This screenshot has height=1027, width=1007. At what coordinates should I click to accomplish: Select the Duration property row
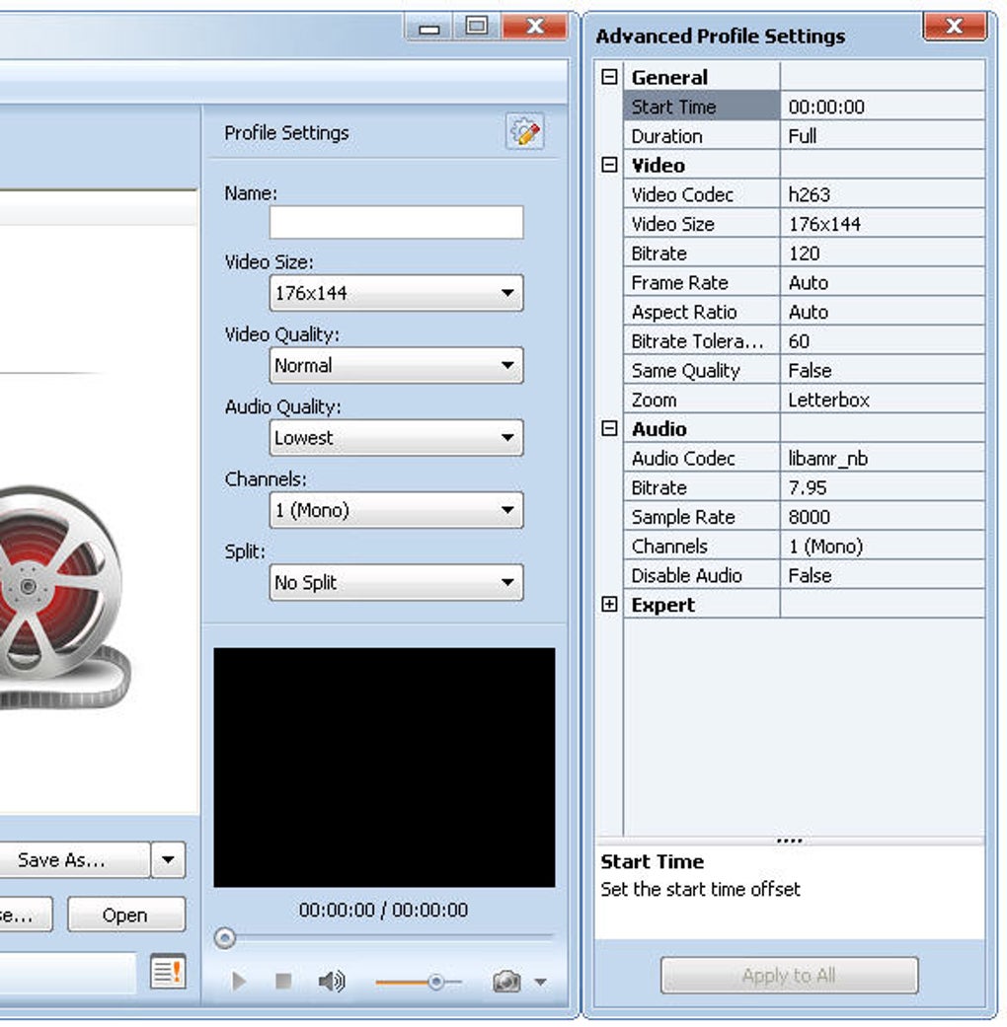(x=804, y=135)
